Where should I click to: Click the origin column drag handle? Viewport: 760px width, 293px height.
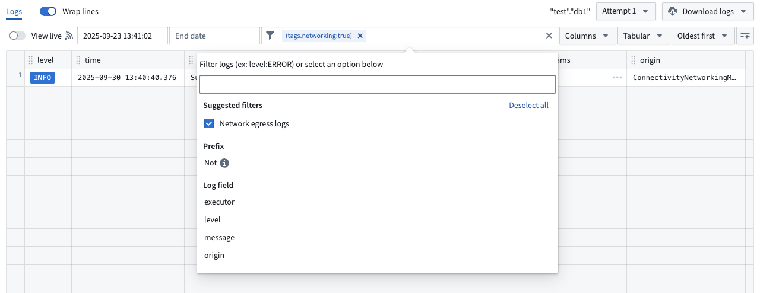[634, 60]
